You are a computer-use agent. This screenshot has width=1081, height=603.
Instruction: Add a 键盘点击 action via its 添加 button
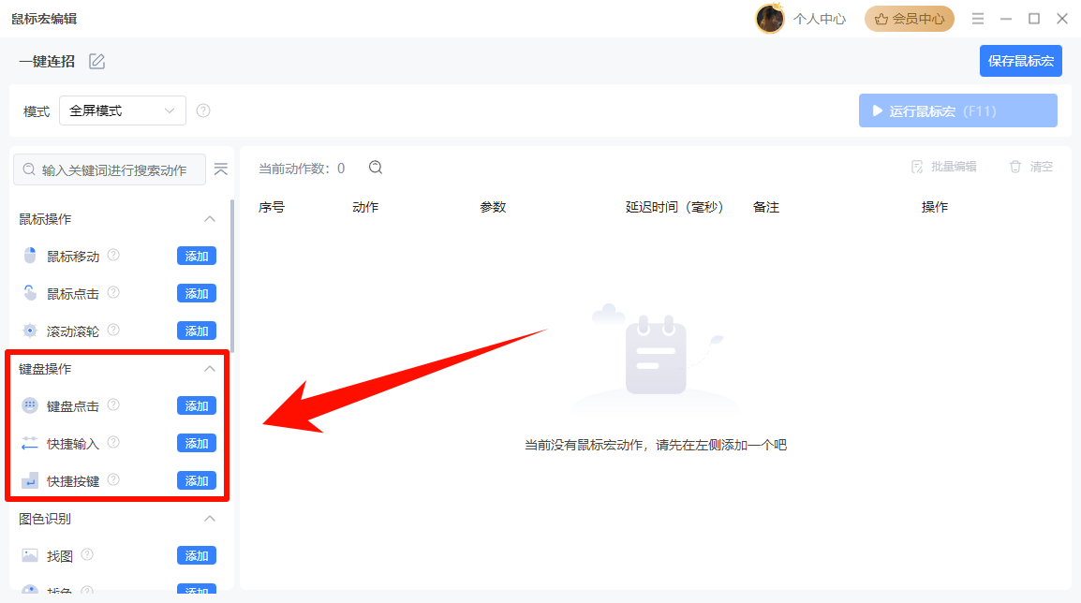196,404
